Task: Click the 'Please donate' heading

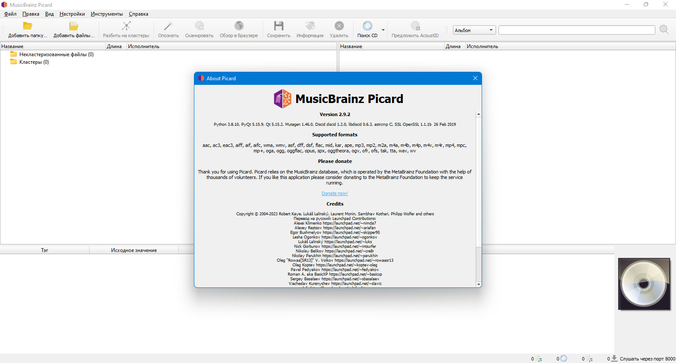Action: [x=335, y=161]
